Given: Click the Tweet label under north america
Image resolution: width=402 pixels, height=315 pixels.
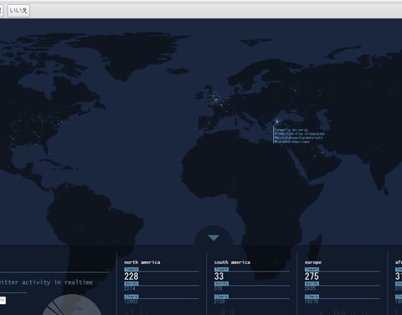Looking at the screenshot, I should click(131, 269).
